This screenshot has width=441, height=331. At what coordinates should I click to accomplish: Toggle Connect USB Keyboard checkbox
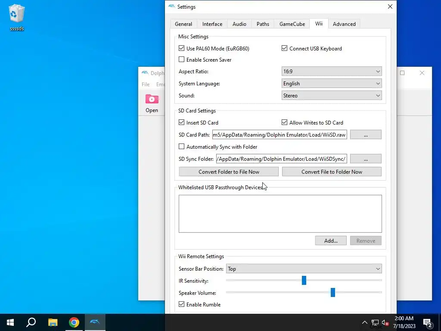point(284,48)
